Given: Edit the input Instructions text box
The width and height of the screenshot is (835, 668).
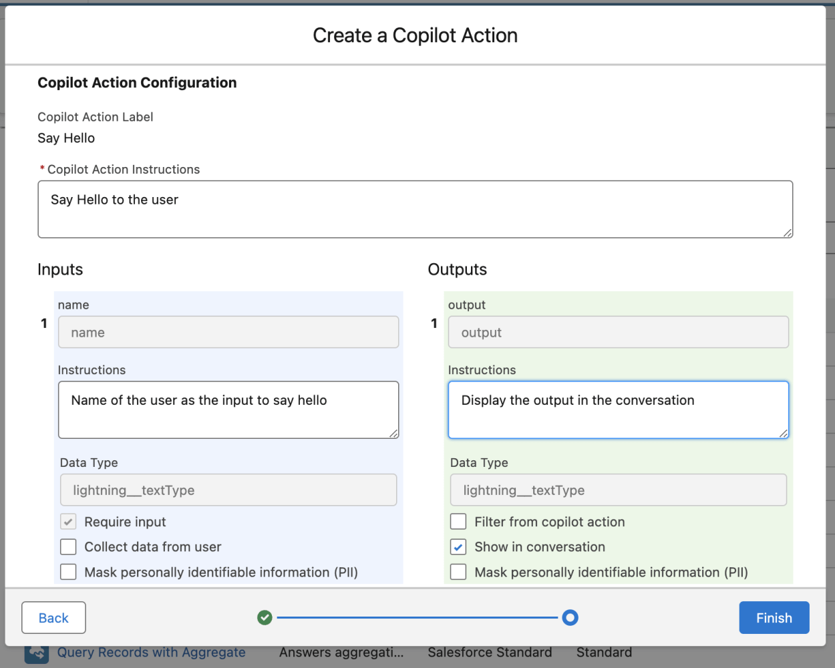Looking at the screenshot, I should [228, 409].
